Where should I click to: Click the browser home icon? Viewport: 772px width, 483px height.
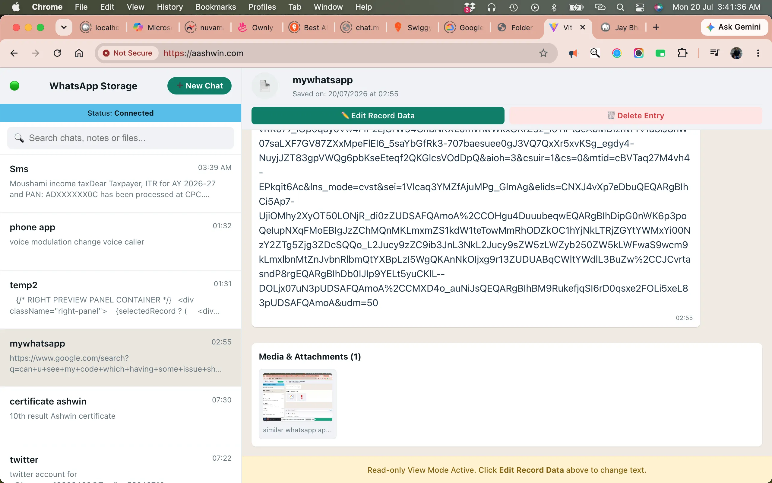point(79,53)
